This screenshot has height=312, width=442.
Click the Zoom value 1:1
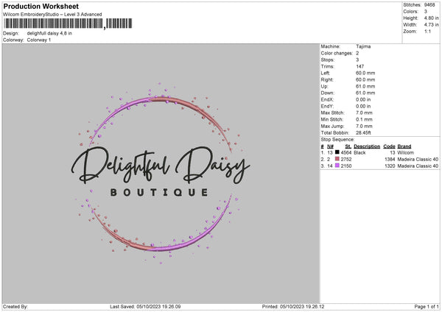pos(427,31)
